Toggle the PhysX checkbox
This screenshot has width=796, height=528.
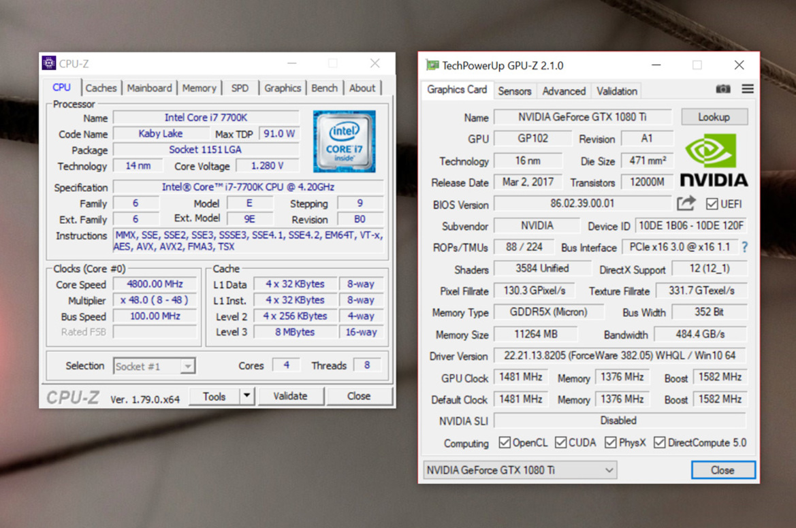coord(610,442)
